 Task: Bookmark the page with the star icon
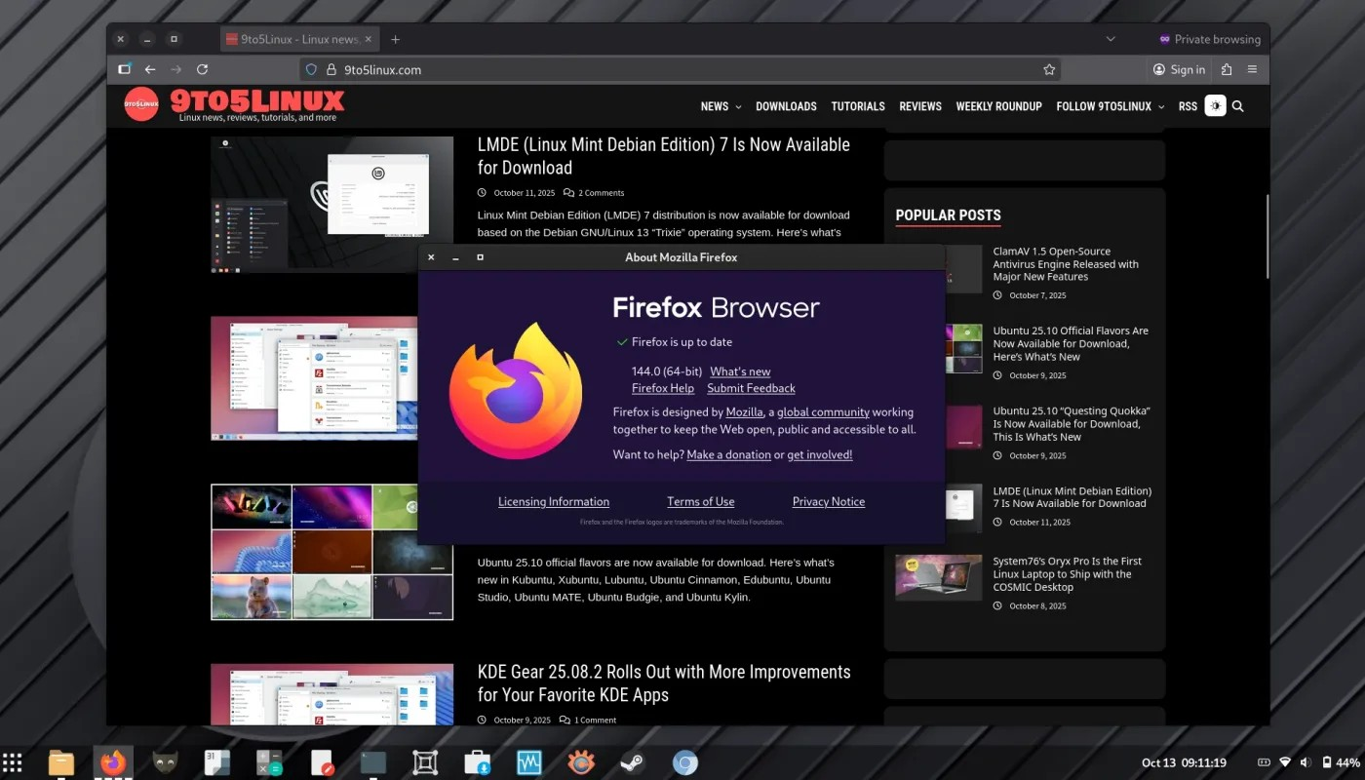click(x=1049, y=69)
